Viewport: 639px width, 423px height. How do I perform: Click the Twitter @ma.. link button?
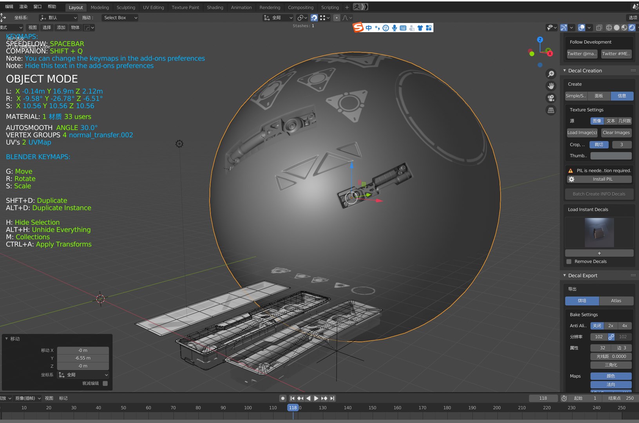(x=582, y=54)
